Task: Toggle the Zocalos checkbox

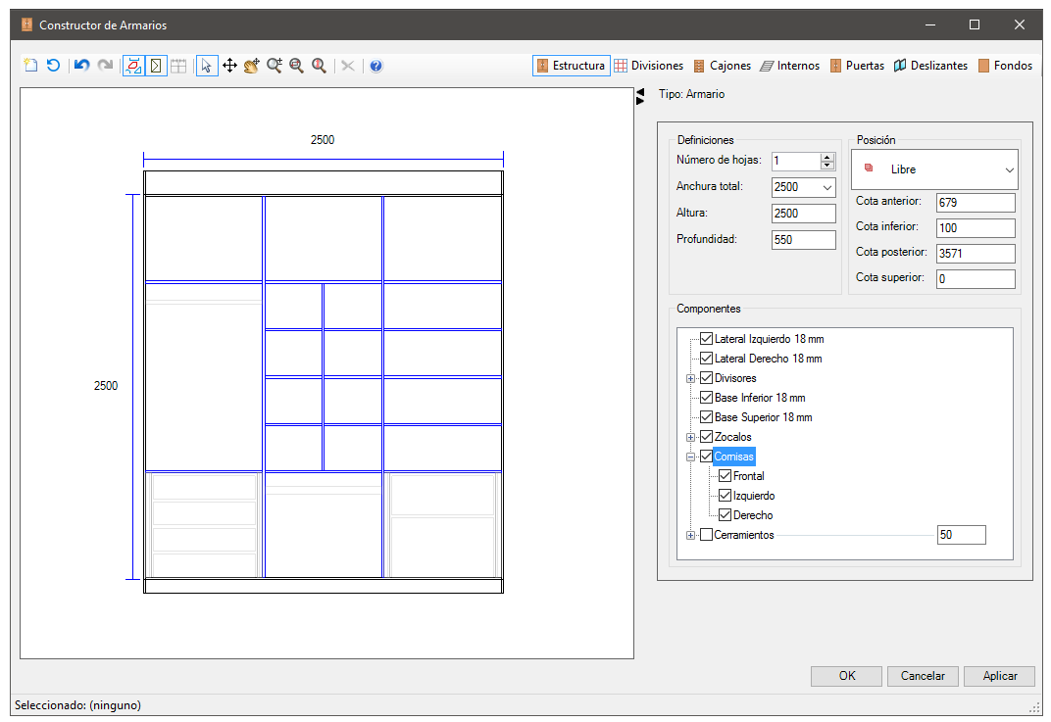Action: click(706, 436)
